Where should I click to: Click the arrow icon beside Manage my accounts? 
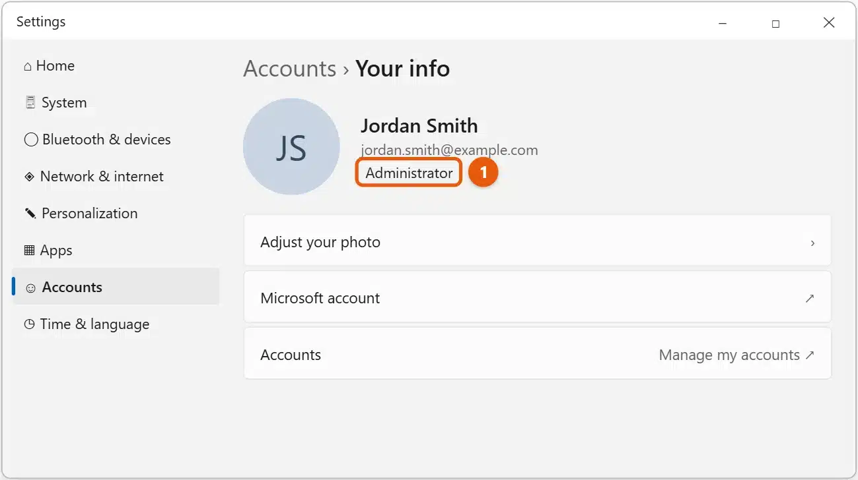[810, 355]
